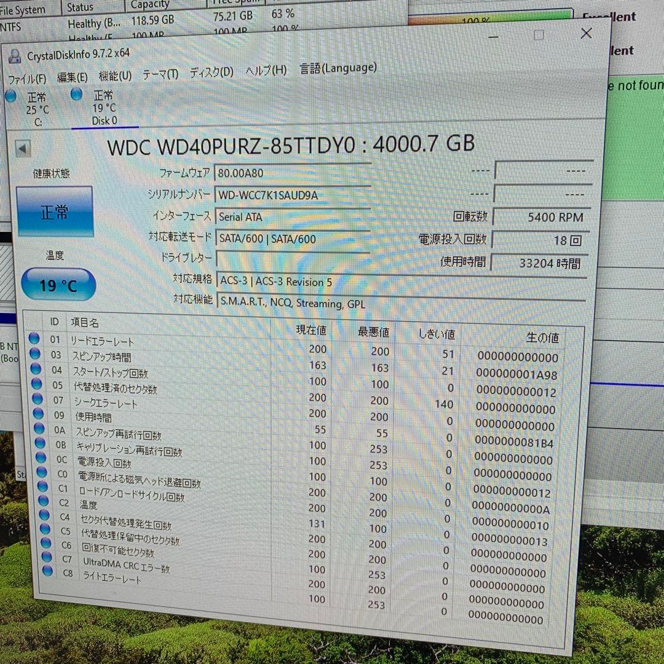The width and height of the screenshot is (664, 664).
Task: Select the UltraDMA CRC エラー数 row
Action: (x=292, y=583)
